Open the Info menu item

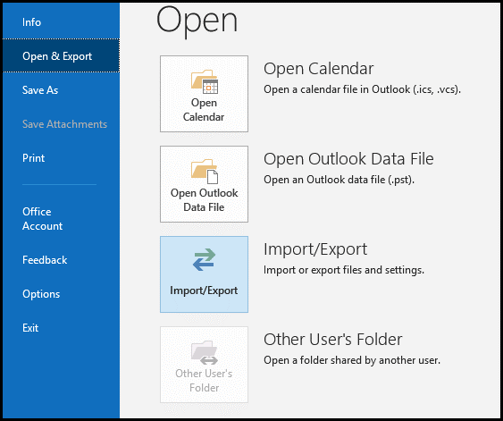coord(32,22)
